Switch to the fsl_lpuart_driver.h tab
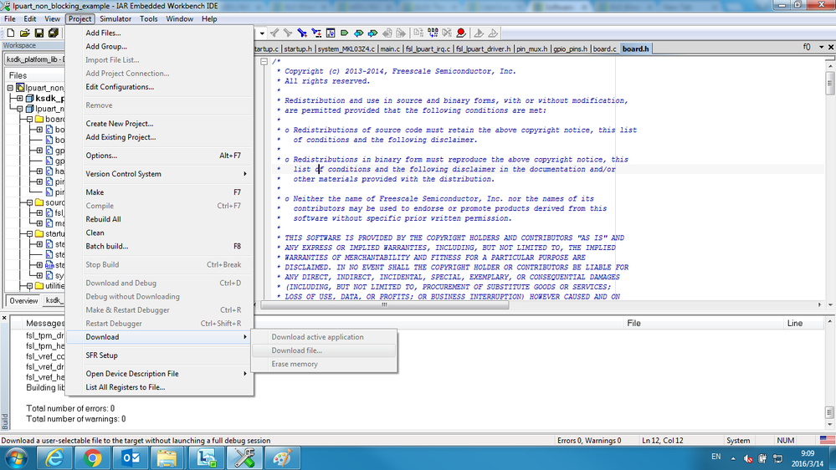Screen dimensions: 836x470 485,49
